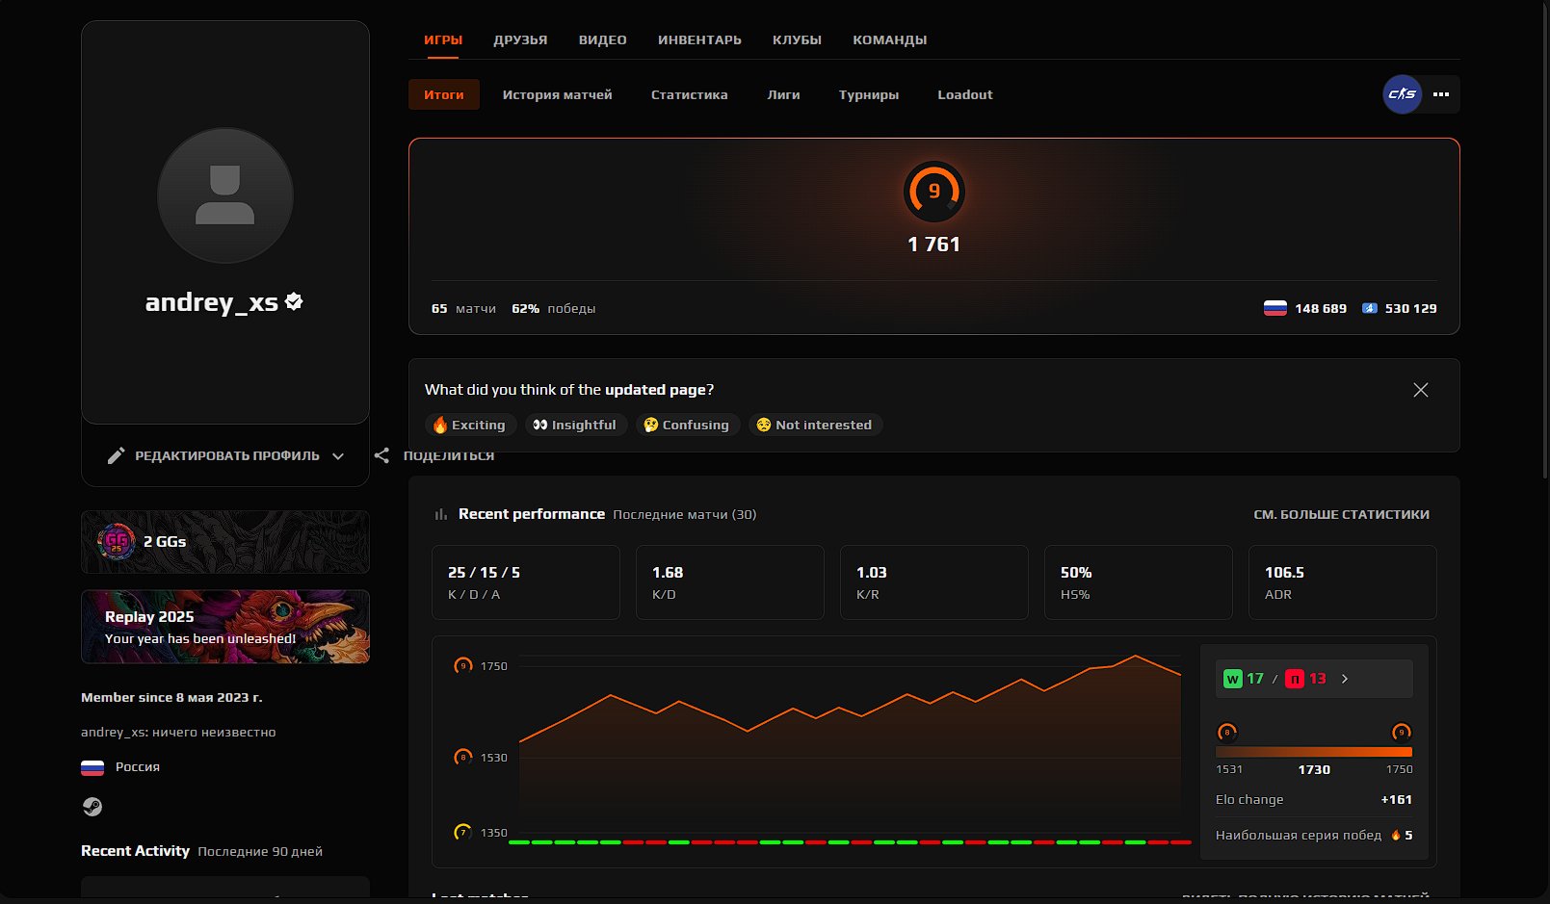Click the level 9 skill badge
The image size is (1550, 904).
(x=933, y=192)
